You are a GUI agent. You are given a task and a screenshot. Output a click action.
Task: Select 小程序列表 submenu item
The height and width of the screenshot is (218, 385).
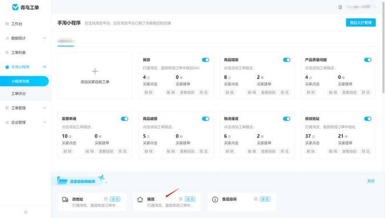[25, 81]
